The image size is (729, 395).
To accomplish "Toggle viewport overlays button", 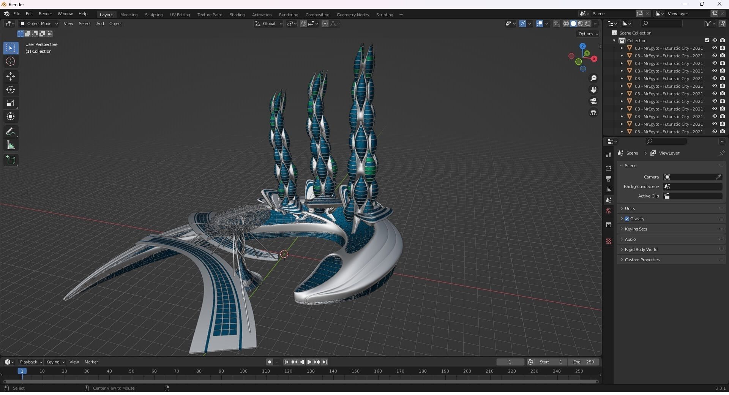I will [540, 24].
